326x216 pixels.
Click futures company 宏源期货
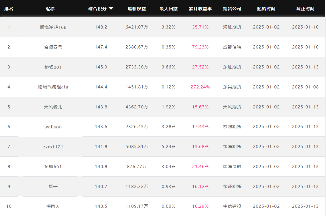click(x=232, y=127)
